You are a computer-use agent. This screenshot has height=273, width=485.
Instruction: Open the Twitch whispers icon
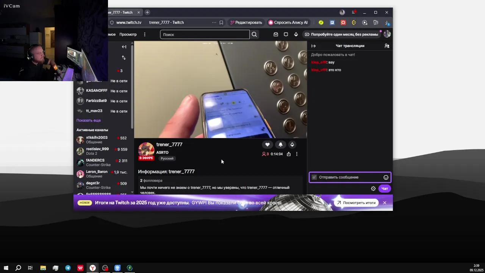point(286,35)
